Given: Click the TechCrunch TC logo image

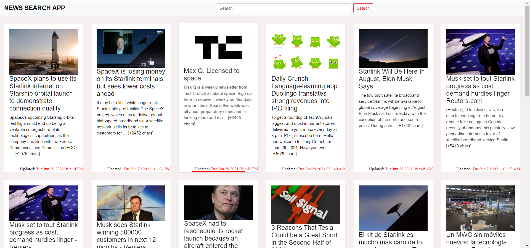Looking at the screenshot, I should pyautogui.click(x=218, y=47).
